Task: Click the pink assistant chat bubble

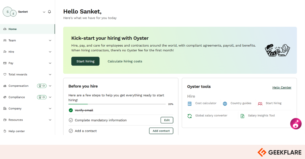Action: [296, 124]
